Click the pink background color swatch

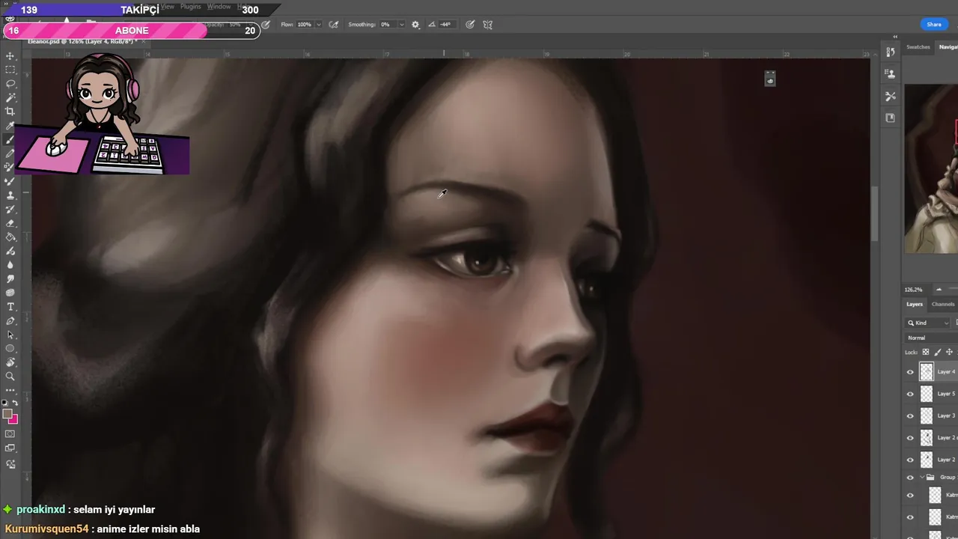pos(13,419)
